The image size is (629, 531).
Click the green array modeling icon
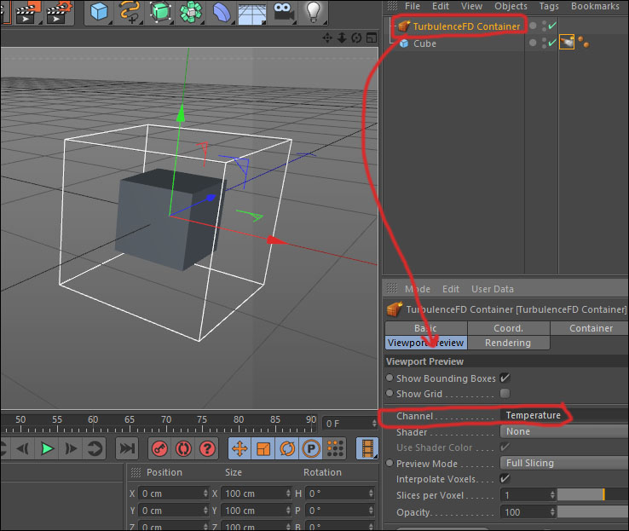tap(191, 12)
